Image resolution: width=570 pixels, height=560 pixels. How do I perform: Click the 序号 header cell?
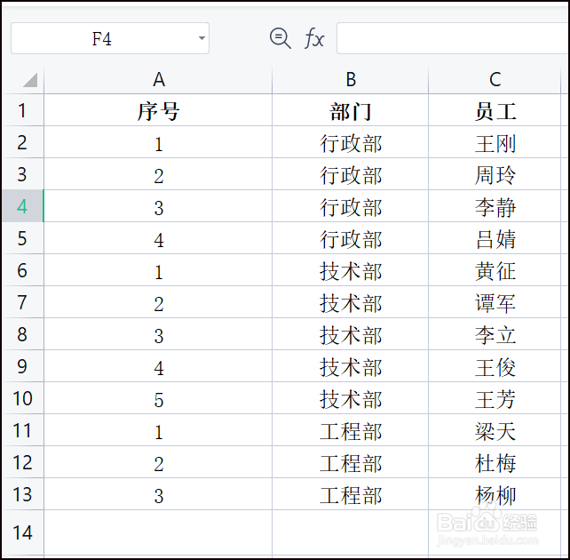(x=159, y=111)
